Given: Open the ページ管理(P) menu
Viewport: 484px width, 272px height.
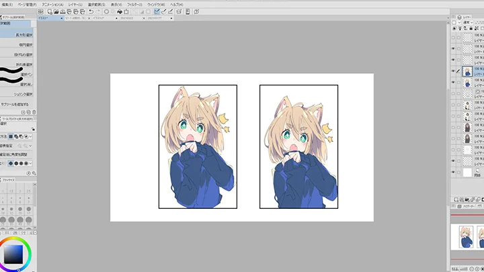Looking at the screenshot, I should click(27, 5).
